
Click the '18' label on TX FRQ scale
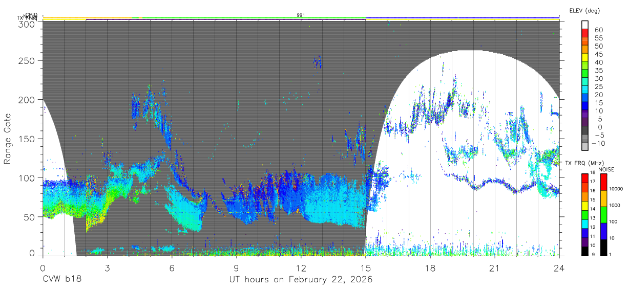click(593, 172)
